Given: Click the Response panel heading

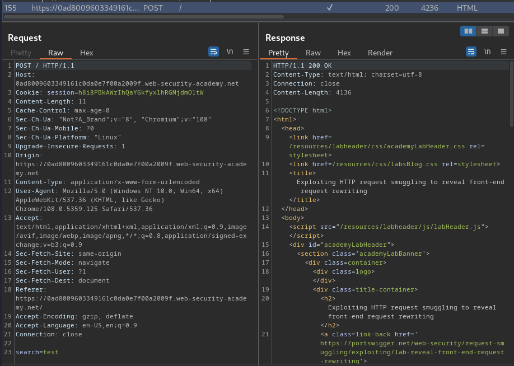Looking at the screenshot, I should coord(285,37).
